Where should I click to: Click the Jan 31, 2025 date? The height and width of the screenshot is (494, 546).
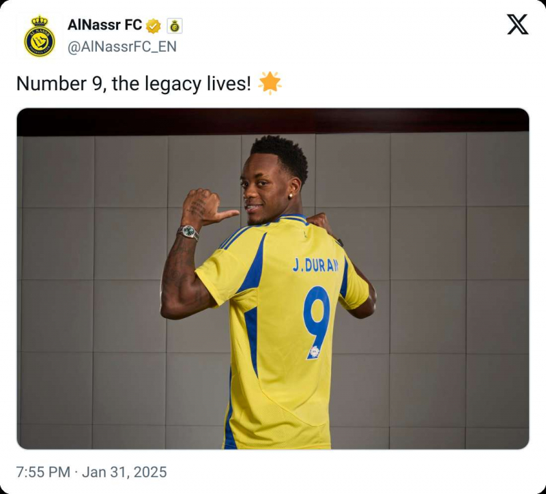pyautogui.click(x=124, y=472)
